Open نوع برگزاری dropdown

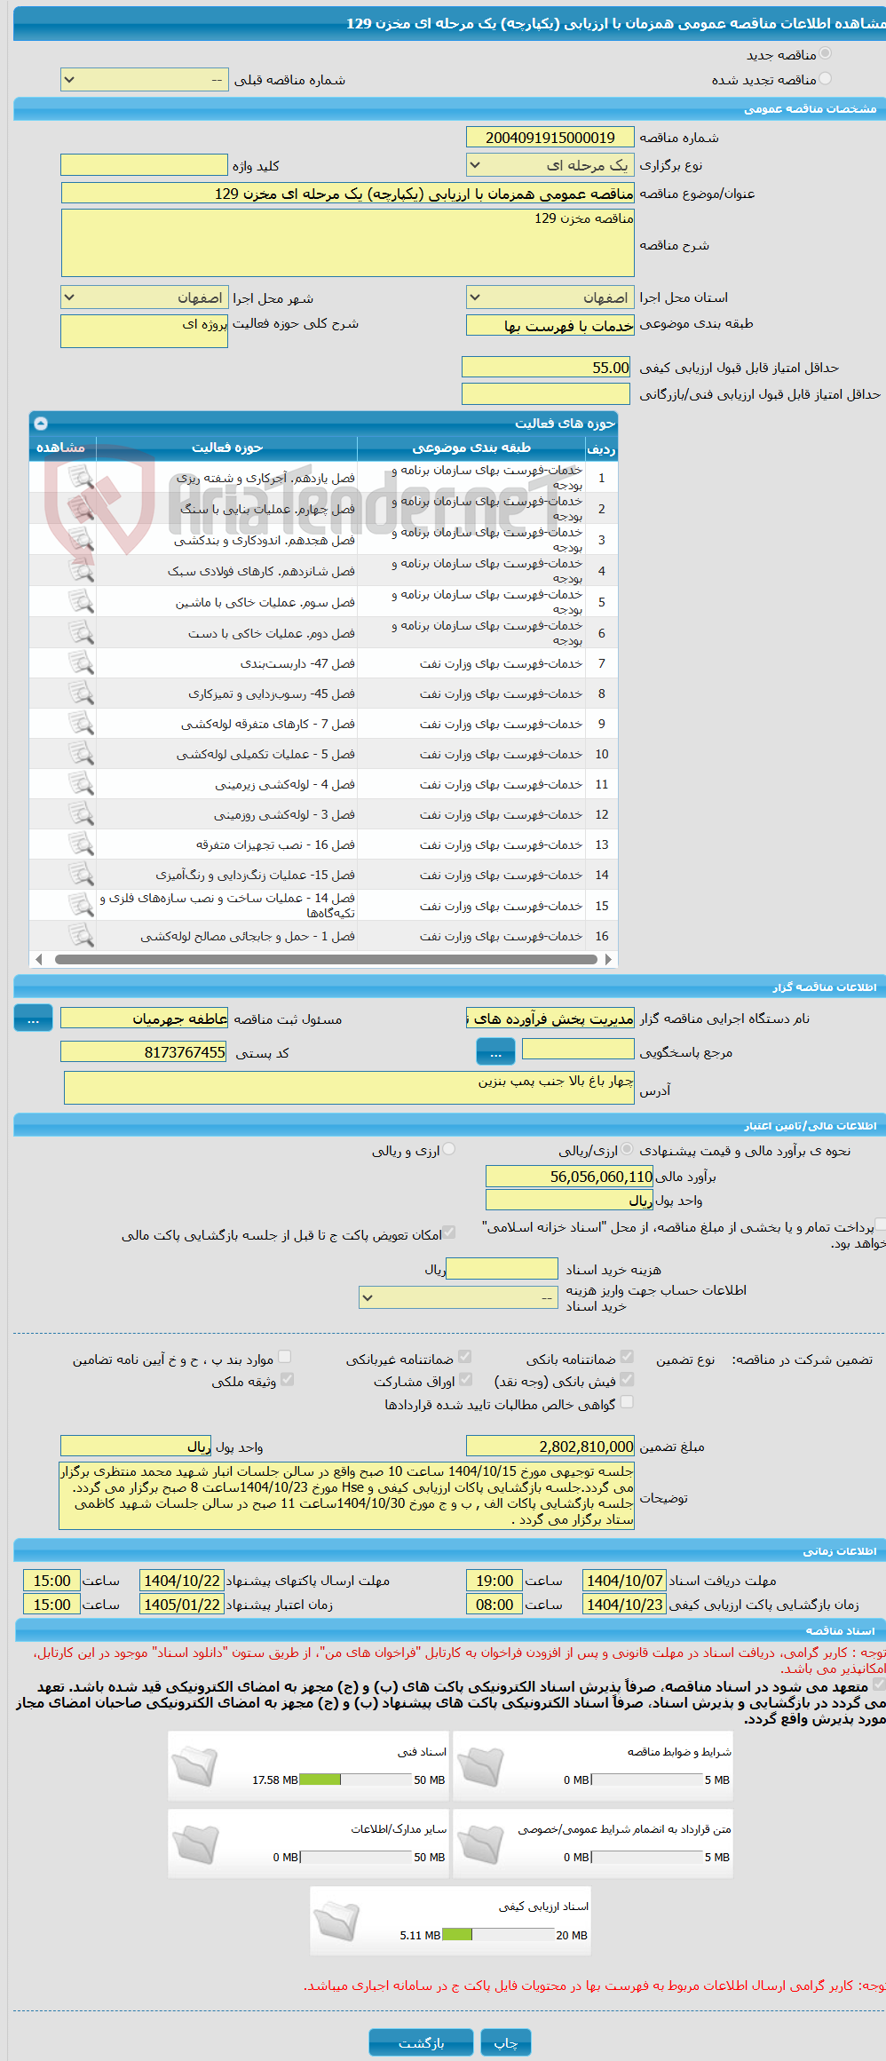pos(550,165)
